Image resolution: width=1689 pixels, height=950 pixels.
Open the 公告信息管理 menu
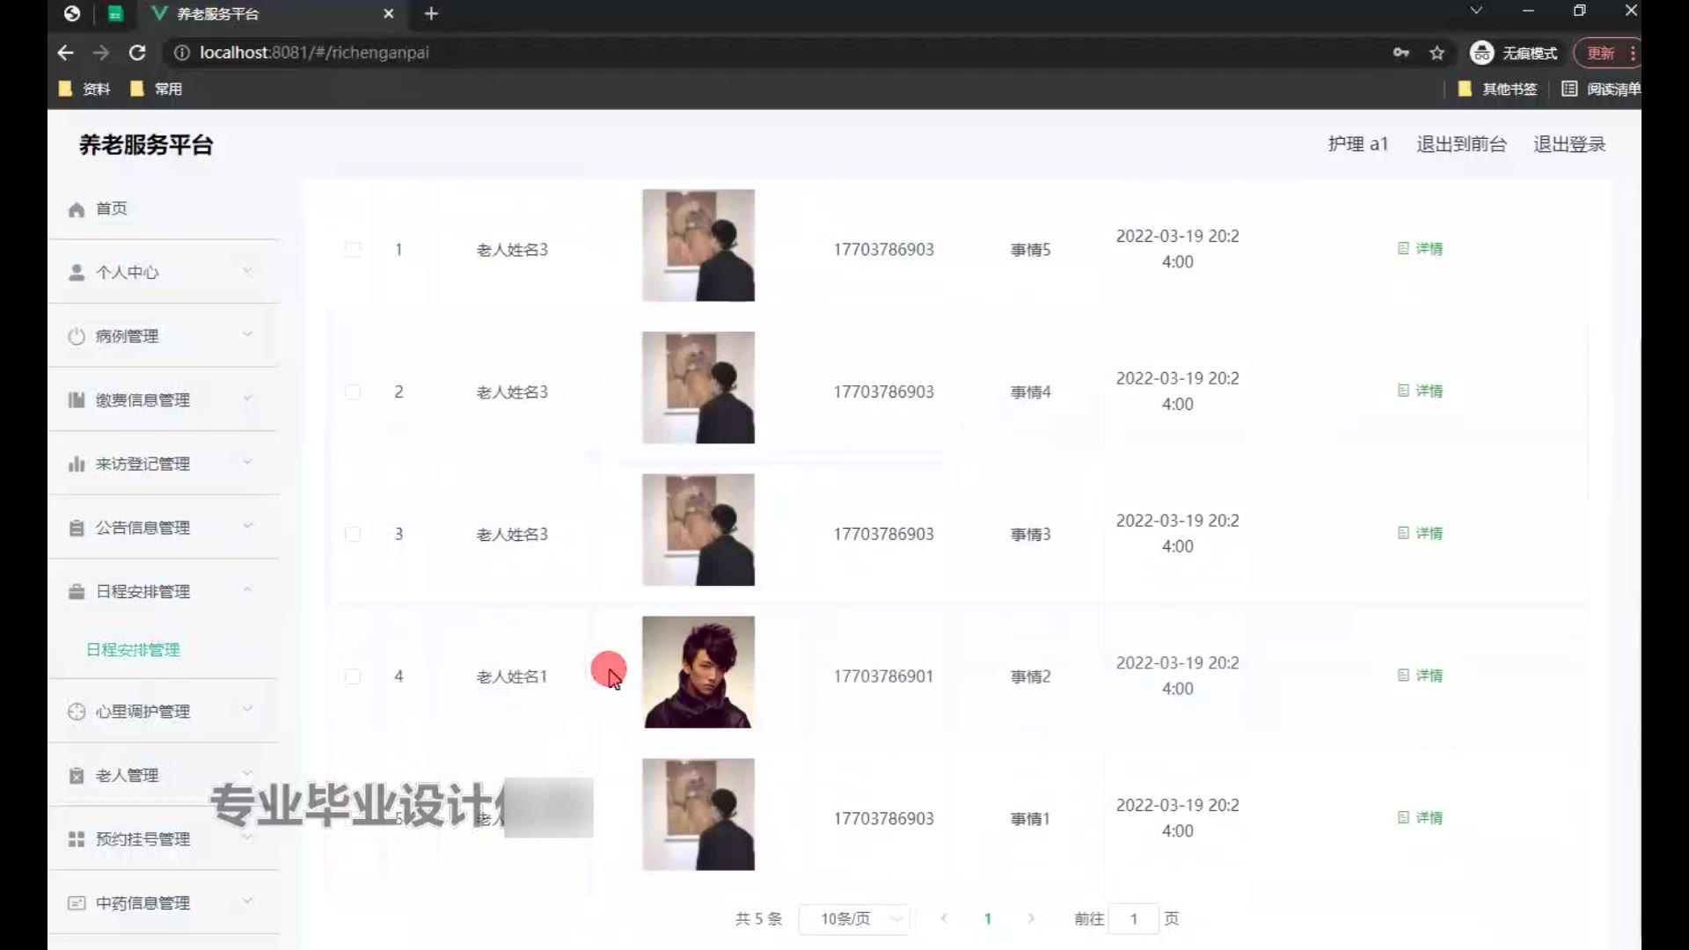(x=143, y=528)
